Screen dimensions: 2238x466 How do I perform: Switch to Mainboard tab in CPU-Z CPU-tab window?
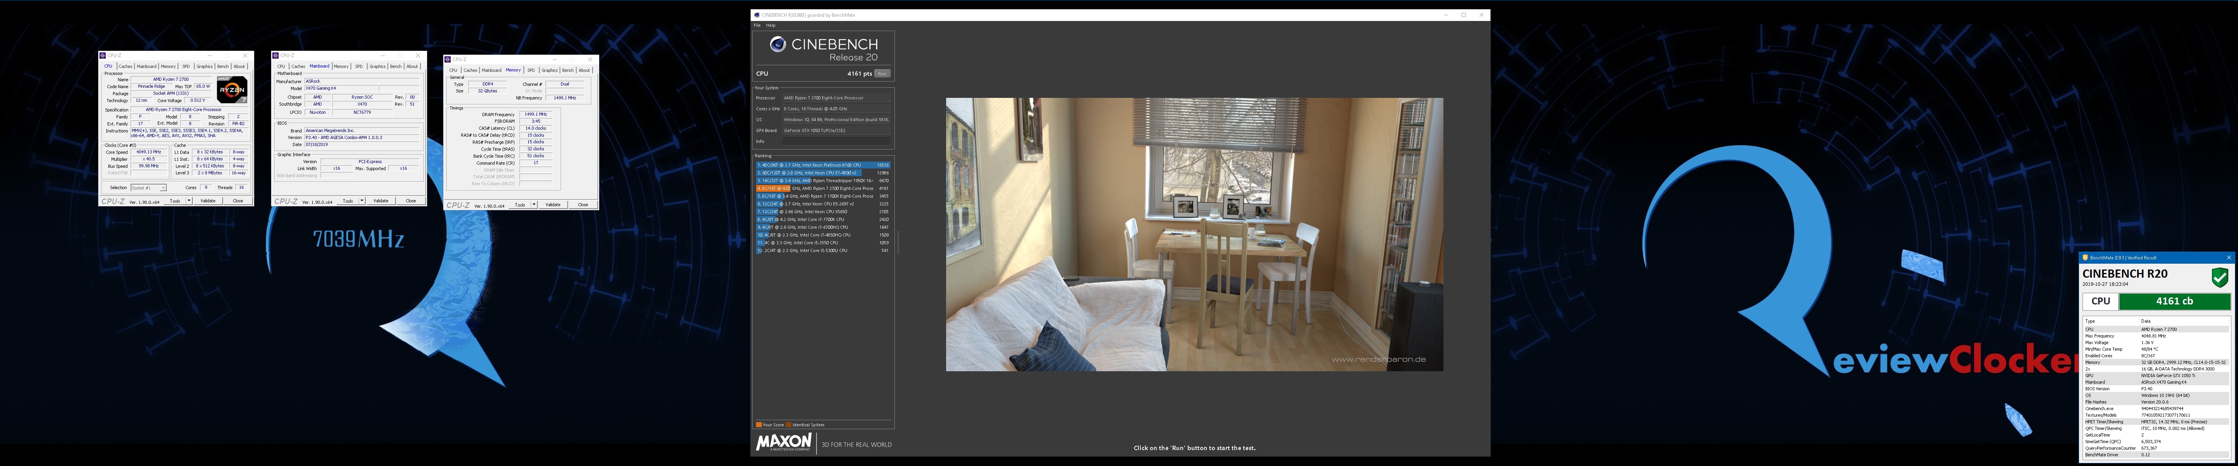[x=147, y=66]
